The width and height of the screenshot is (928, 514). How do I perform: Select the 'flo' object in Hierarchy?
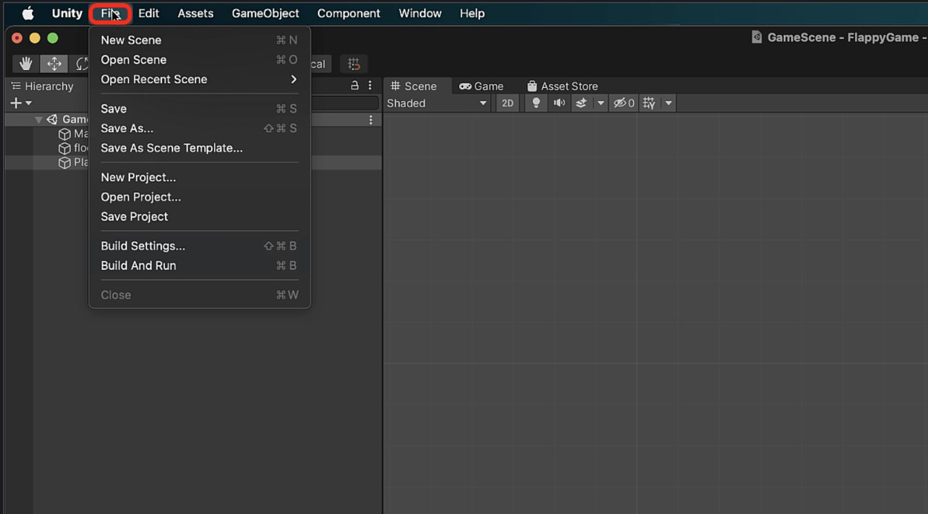point(73,148)
